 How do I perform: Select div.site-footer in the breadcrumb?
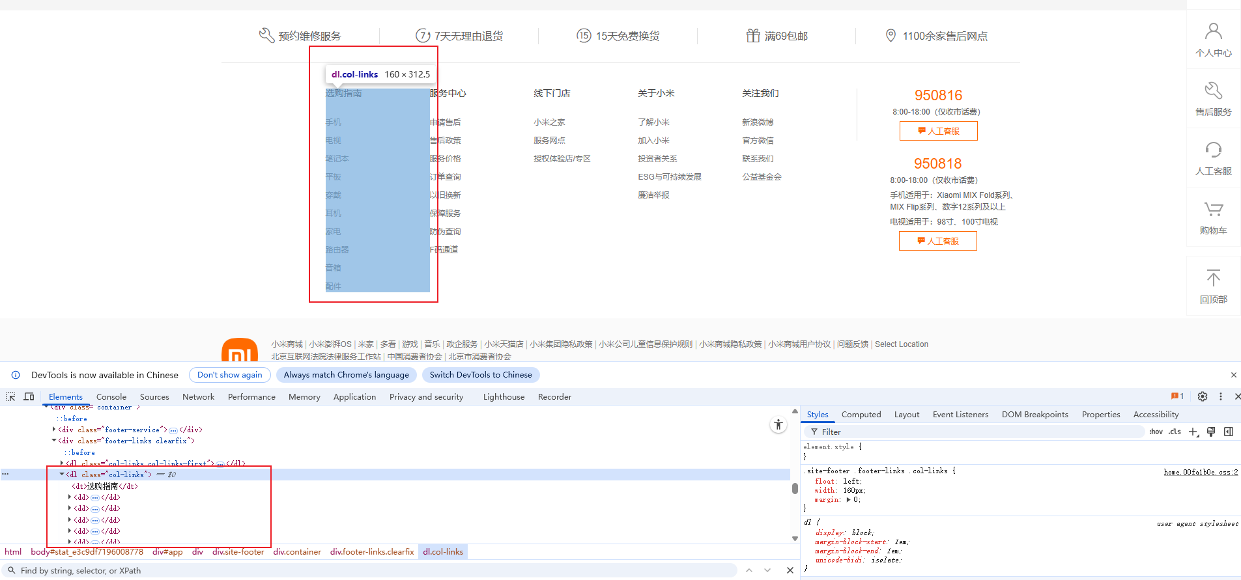pos(238,552)
